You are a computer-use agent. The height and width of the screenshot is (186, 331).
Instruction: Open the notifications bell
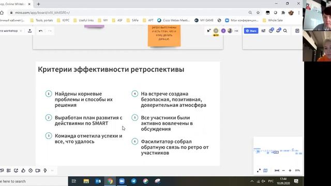click(x=278, y=30)
